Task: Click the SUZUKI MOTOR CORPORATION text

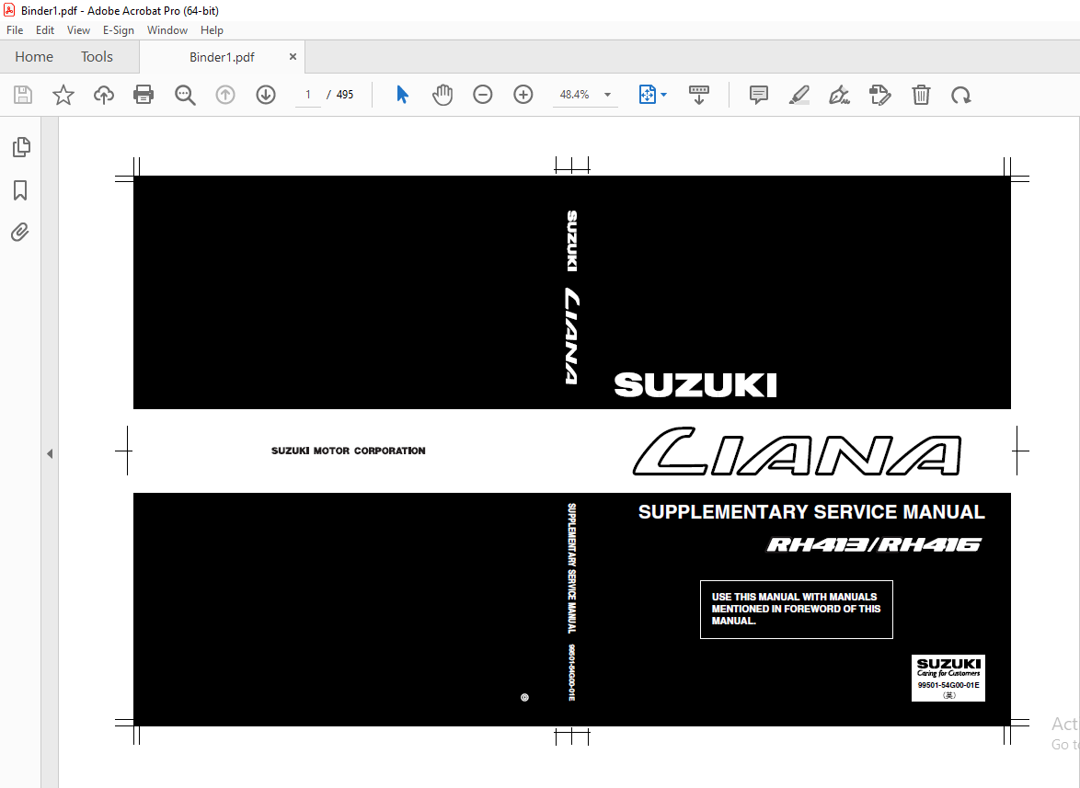Action: coord(349,451)
